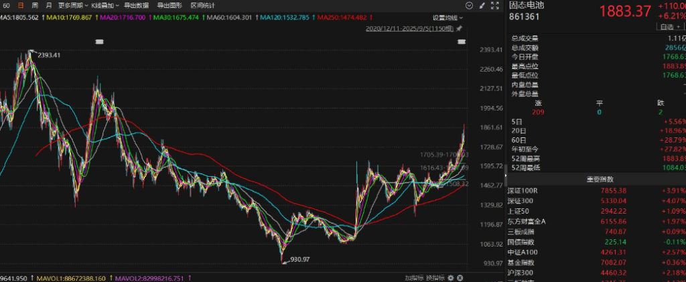The image size is (686, 282).
Task: Click the 2393.41 high price annotation
Action: [x=48, y=56]
